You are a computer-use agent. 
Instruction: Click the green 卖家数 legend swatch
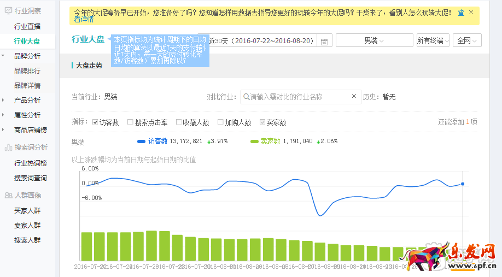[x=254, y=141]
